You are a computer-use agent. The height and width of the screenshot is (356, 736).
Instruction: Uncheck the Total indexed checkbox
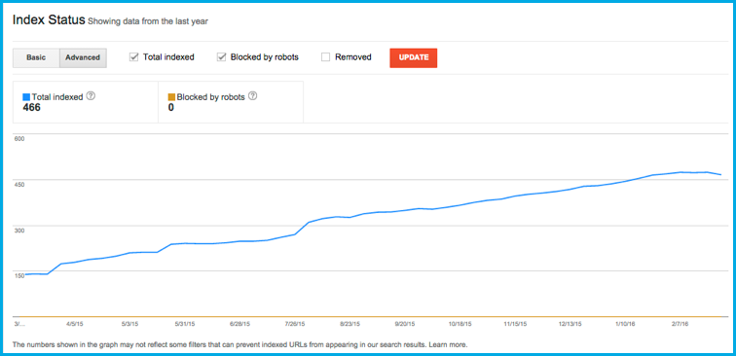pos(133,57)
